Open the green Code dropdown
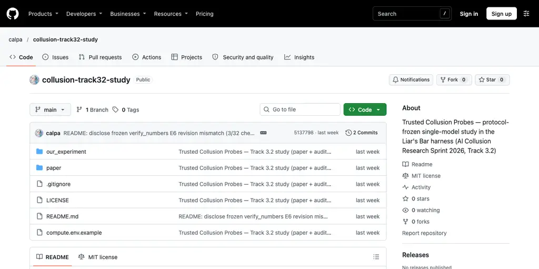 [x=365, y=109]
